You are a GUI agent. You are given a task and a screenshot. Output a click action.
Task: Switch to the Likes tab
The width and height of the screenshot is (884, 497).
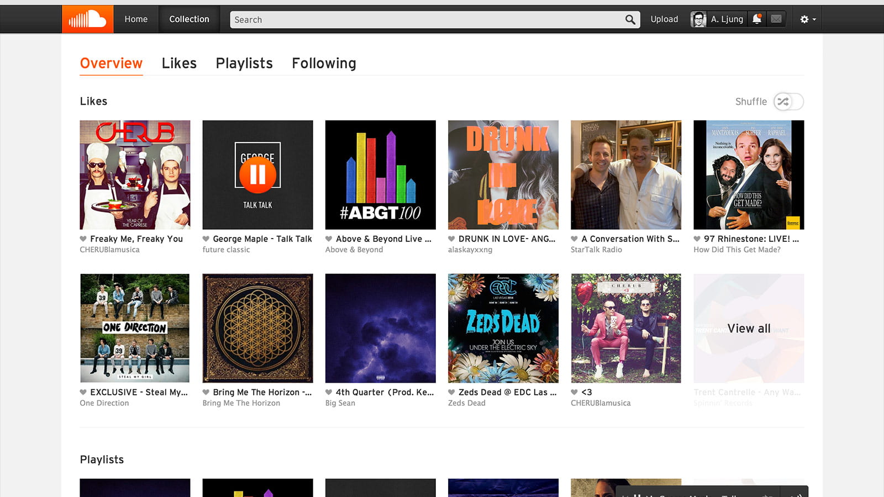(179, 64)
